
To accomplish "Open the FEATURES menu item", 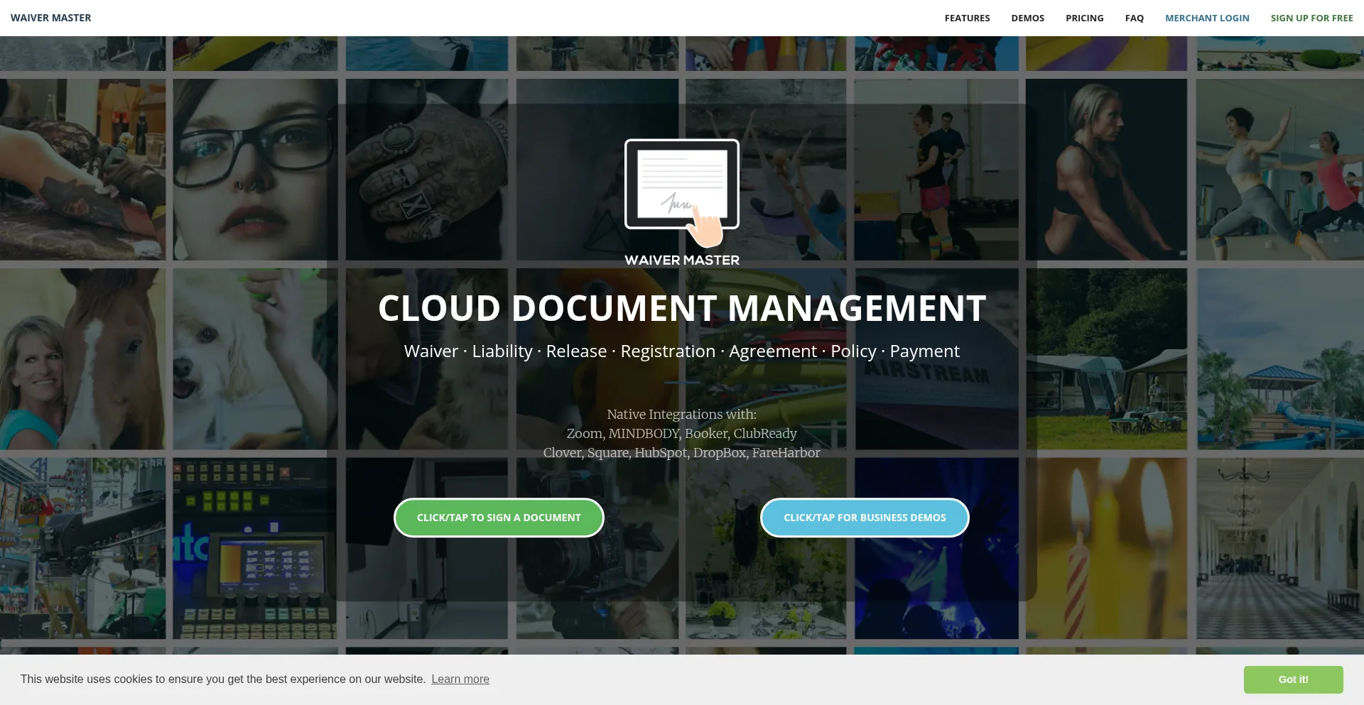I will [x=967, y=18].
